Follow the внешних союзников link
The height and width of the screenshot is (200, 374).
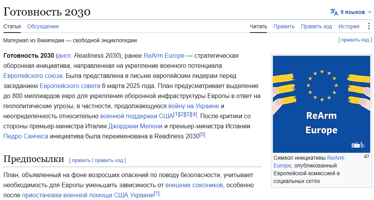click(x=194, y=185)
